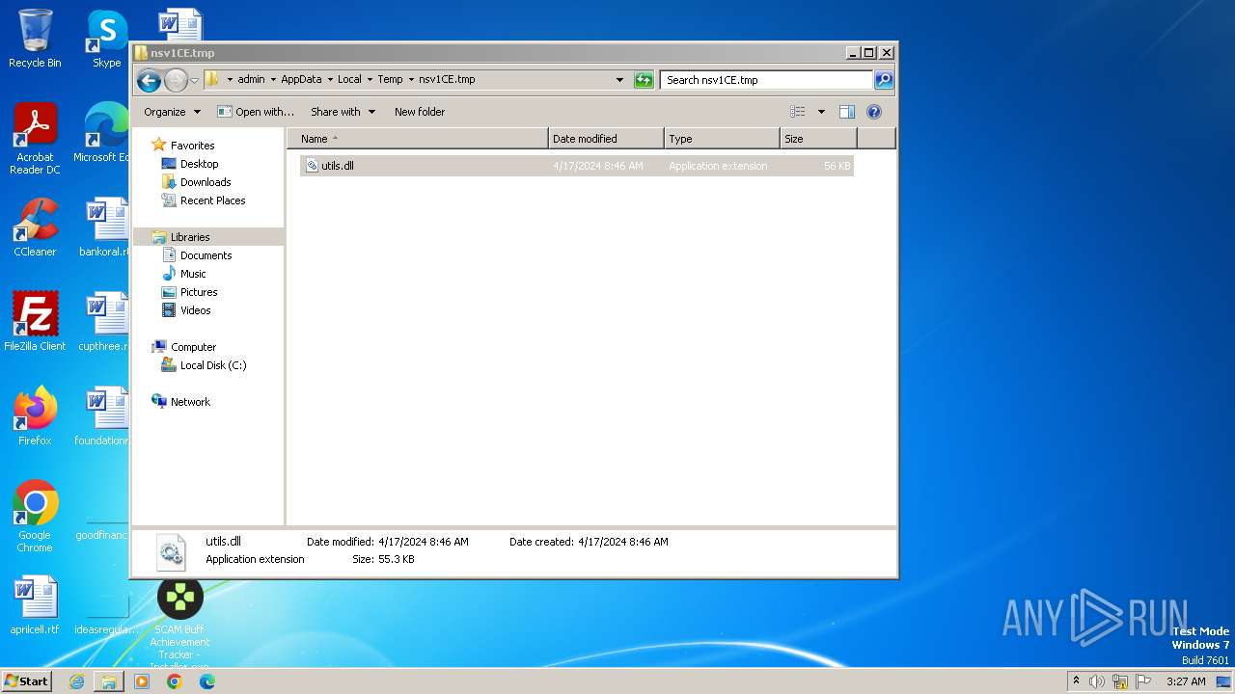Open the view options dropdown arrow

click(x=821, y=112)
